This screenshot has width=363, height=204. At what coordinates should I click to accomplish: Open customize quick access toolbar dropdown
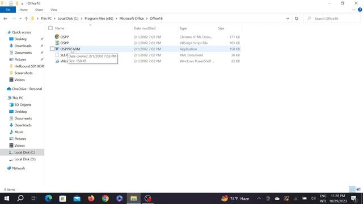point(22,3)
